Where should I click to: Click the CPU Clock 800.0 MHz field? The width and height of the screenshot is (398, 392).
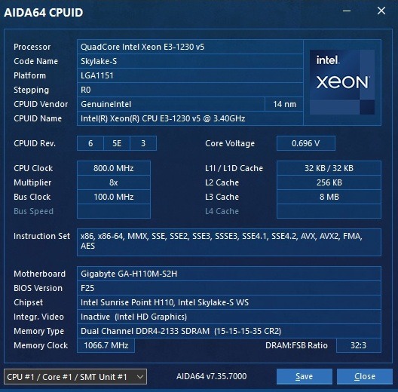[114, 168]
